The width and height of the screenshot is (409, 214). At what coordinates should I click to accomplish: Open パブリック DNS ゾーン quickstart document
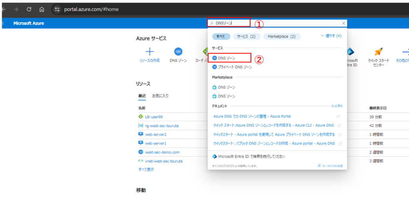[274, 143]
